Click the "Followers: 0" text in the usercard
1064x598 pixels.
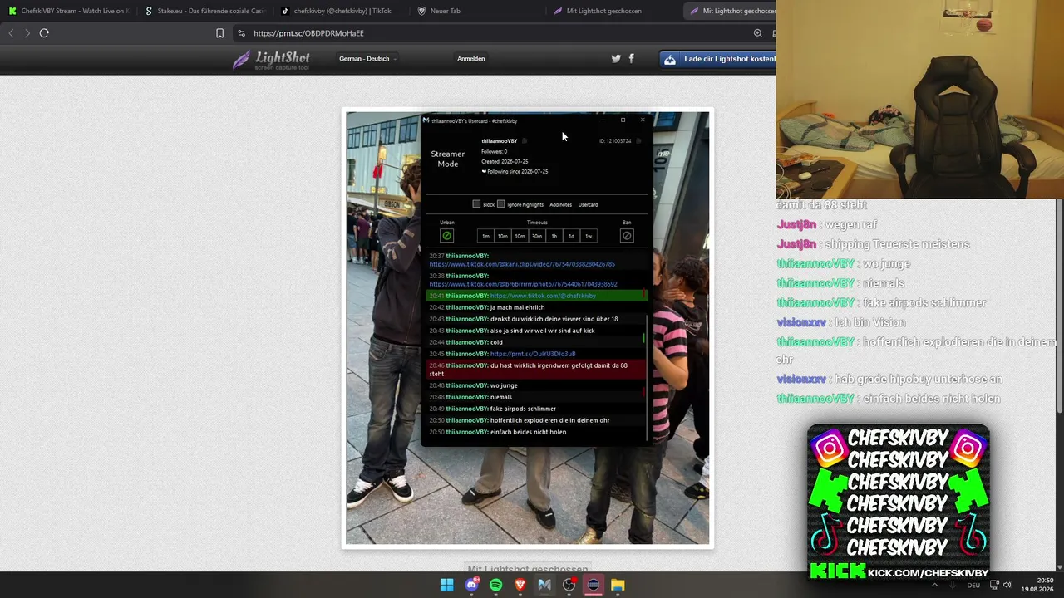(494, 152)
